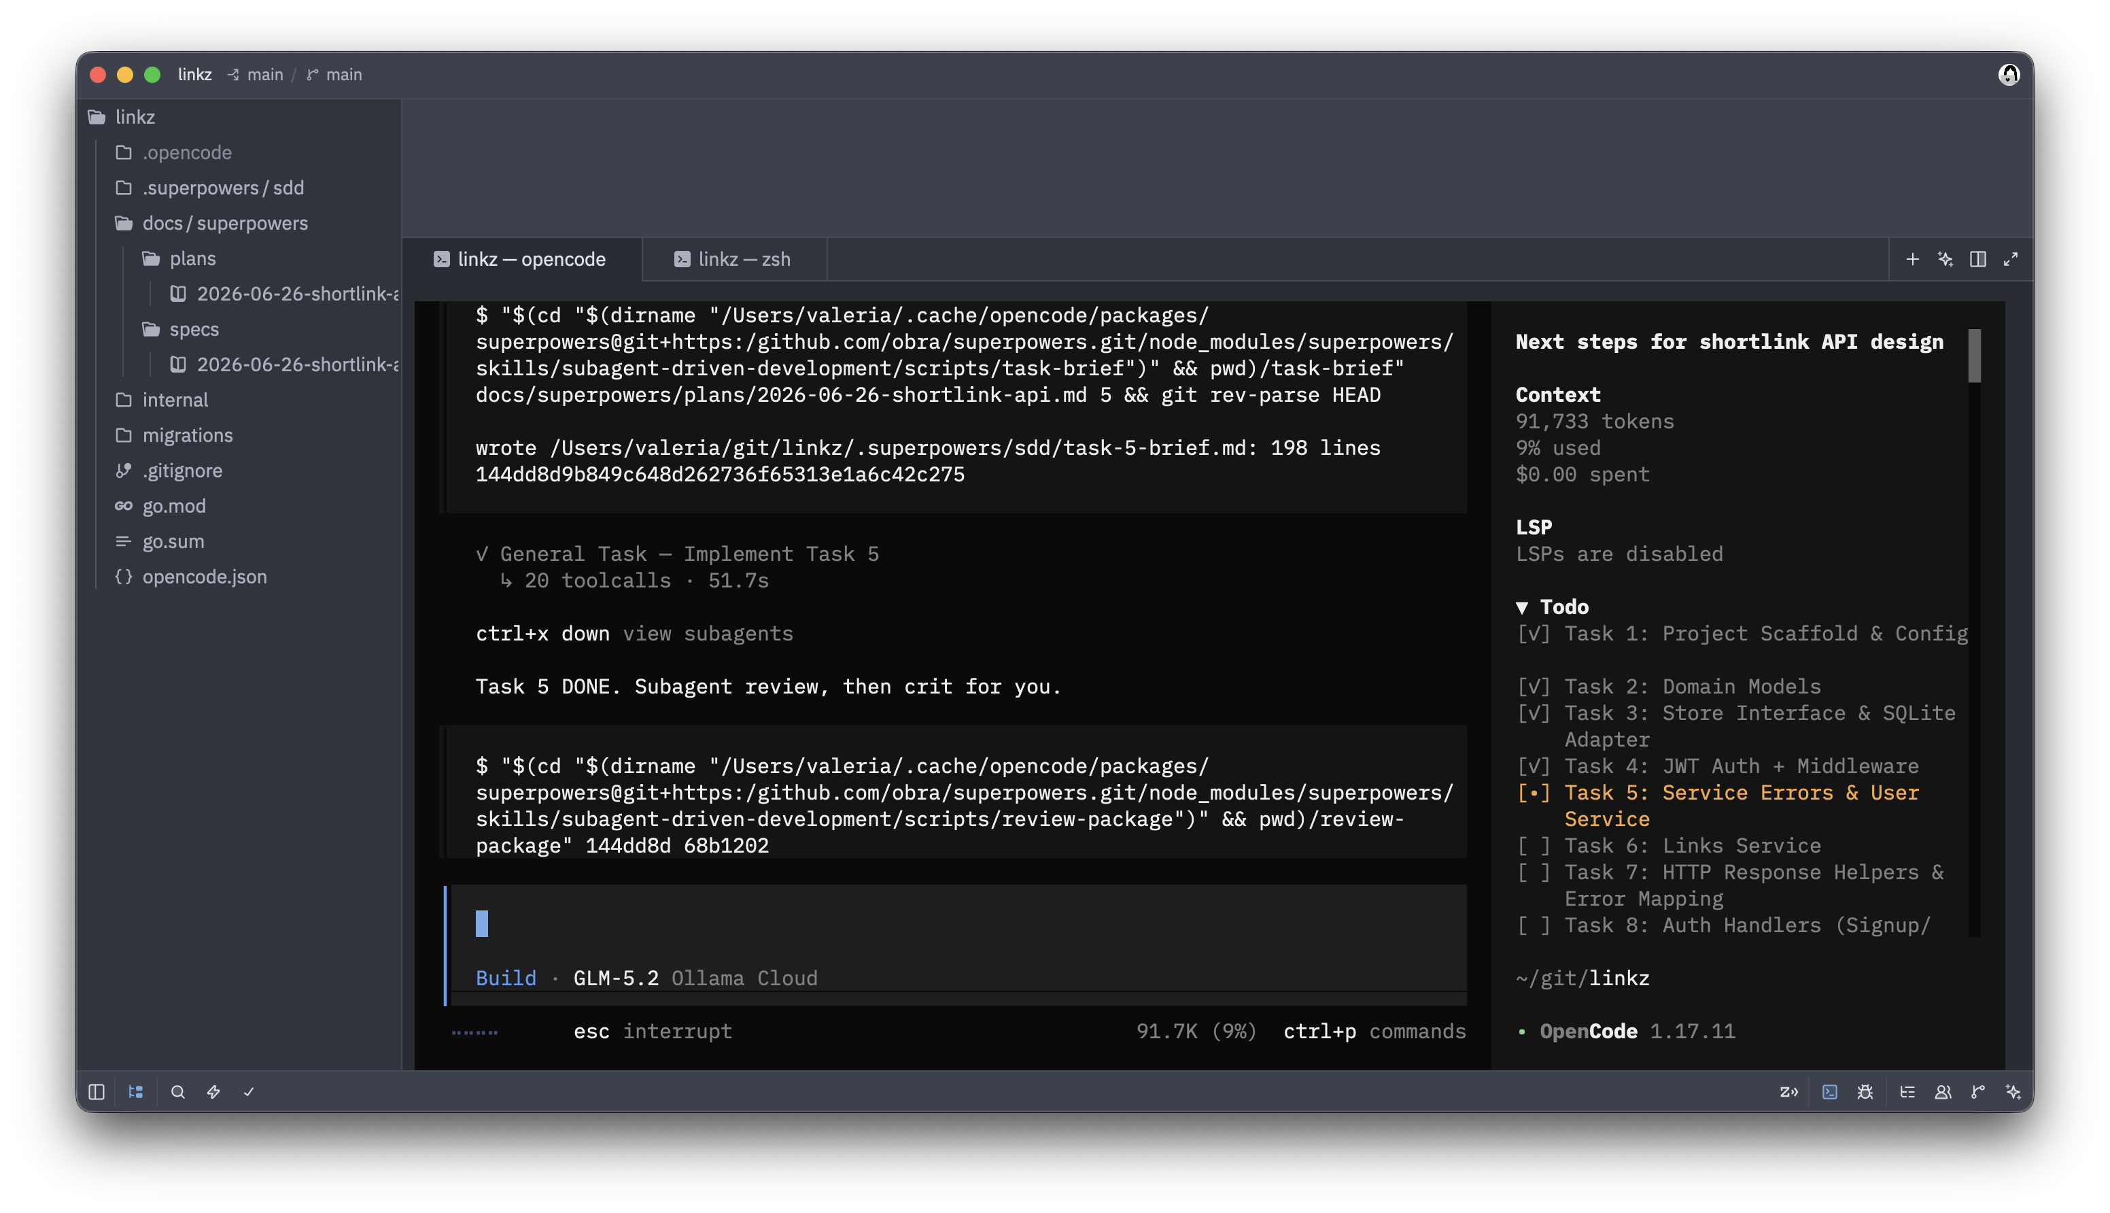The width and height of the screenshot is (2110, 1213).
Task: Toggle the left dock in status bar
Action: (x=97, y=1091)
